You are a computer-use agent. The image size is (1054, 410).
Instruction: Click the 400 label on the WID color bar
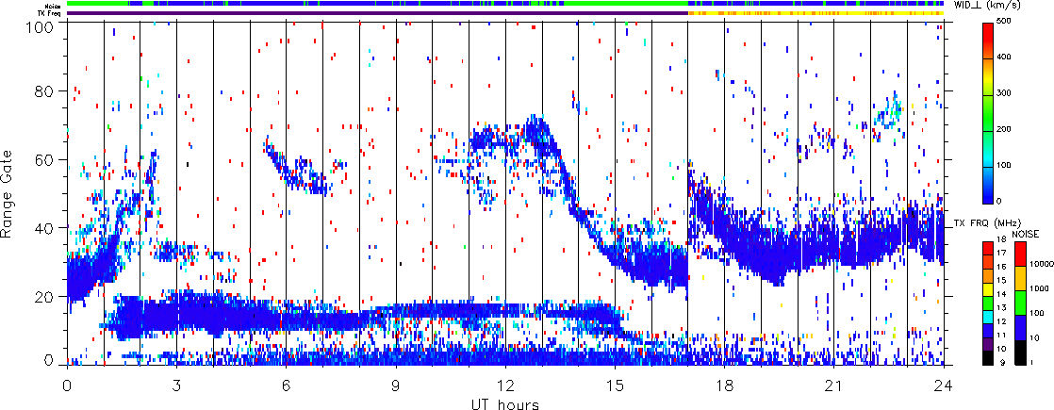pyautogui.click(x=1005, y=59)
